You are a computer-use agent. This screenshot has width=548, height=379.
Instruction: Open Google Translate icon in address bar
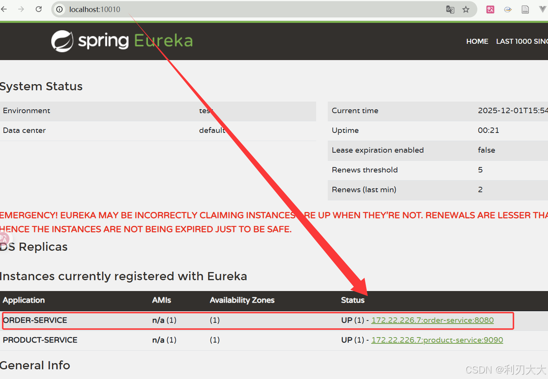tap(450, 9)
